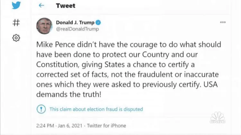Click the "Twitter for iPhone" source link
The height and width of the screenshot is (135, 241).
point(106,126)
